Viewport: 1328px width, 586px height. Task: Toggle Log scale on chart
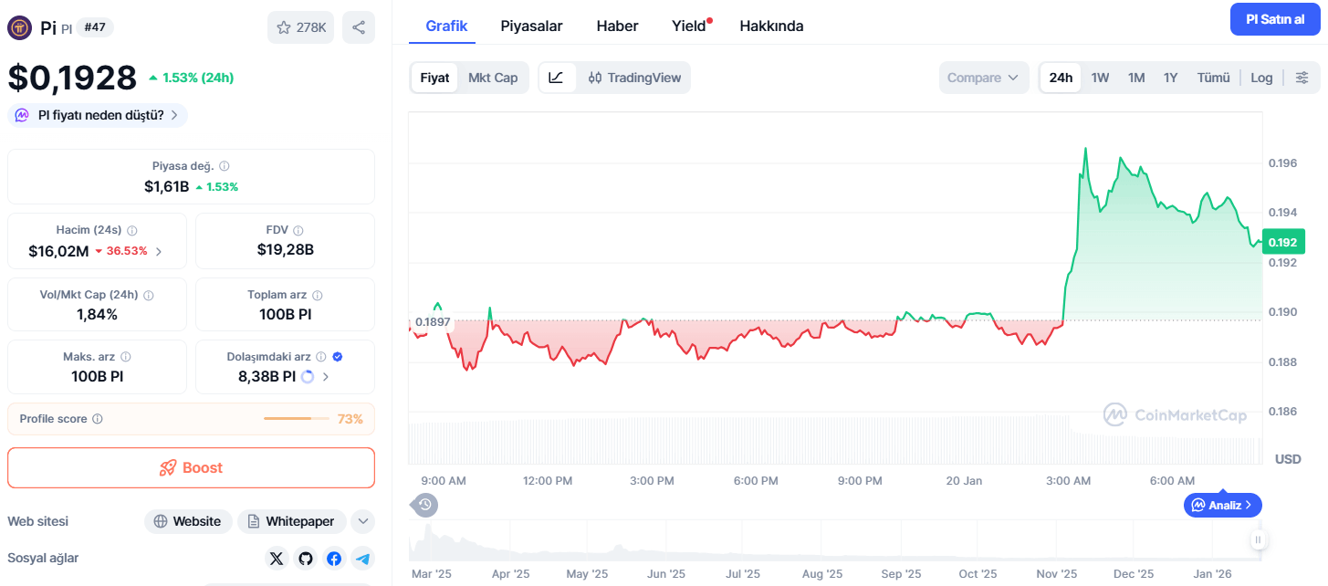click(1261, 78)
